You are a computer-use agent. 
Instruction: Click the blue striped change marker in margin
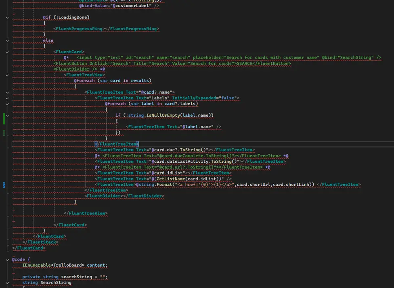(x=4, y=185)
